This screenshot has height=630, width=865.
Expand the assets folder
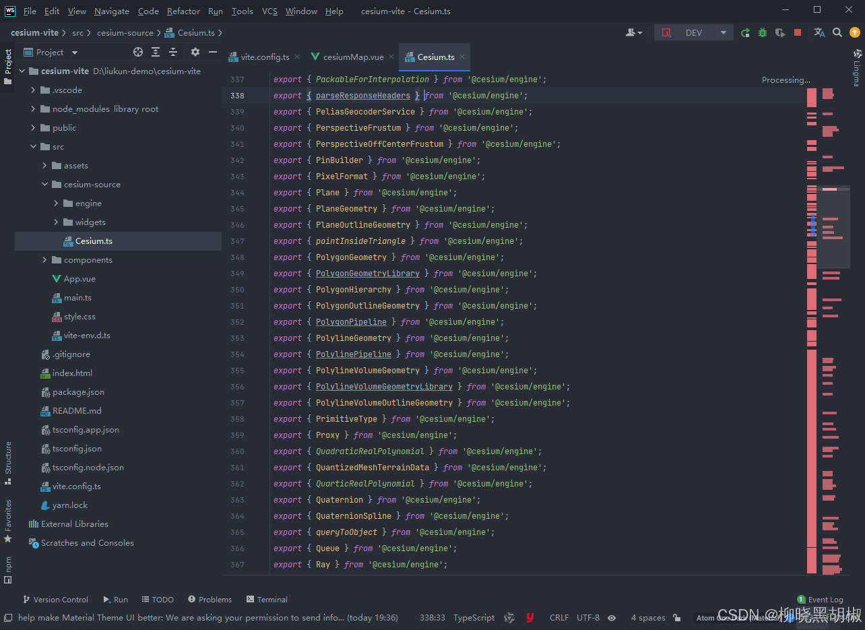click(45, 165)
